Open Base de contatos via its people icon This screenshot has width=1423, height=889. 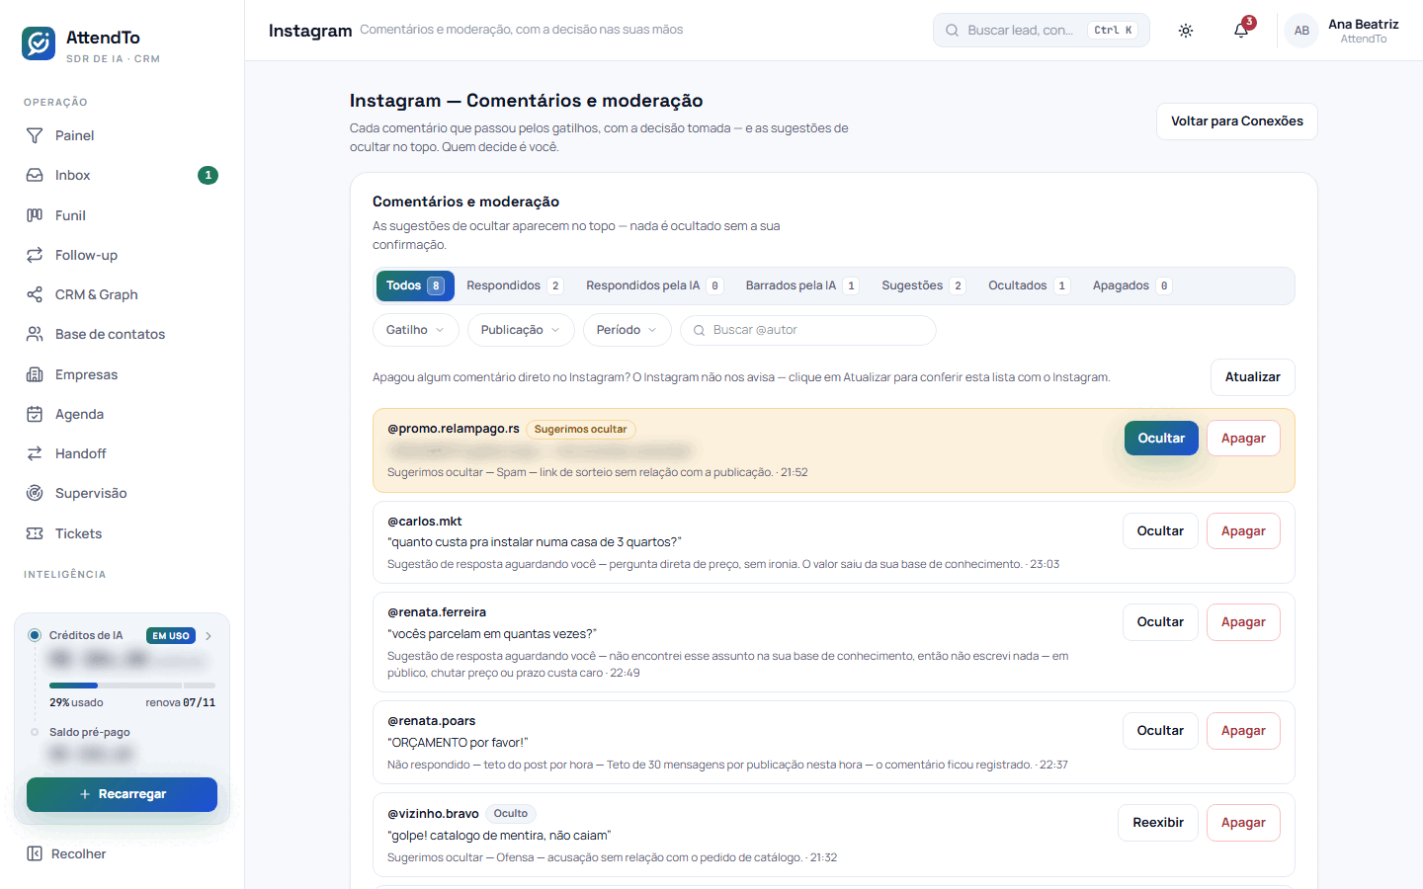click(x=35, y=334)
